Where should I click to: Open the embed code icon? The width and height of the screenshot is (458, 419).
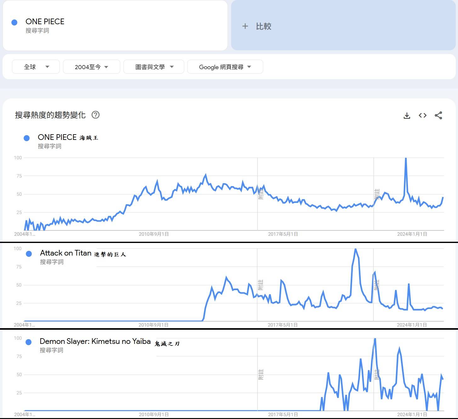coord(422,115)
